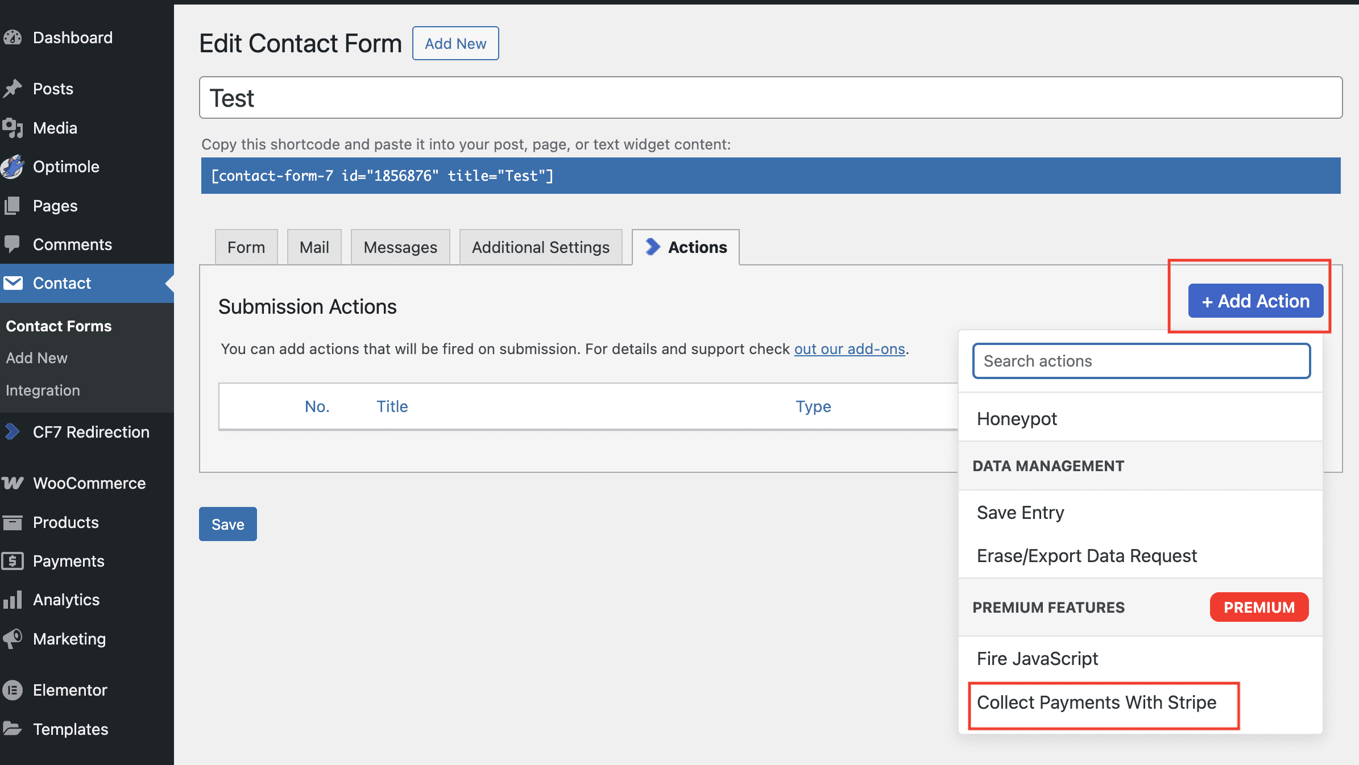
Task: Click the CF7 Redirection arrow icon
Action: pos(13,432)
